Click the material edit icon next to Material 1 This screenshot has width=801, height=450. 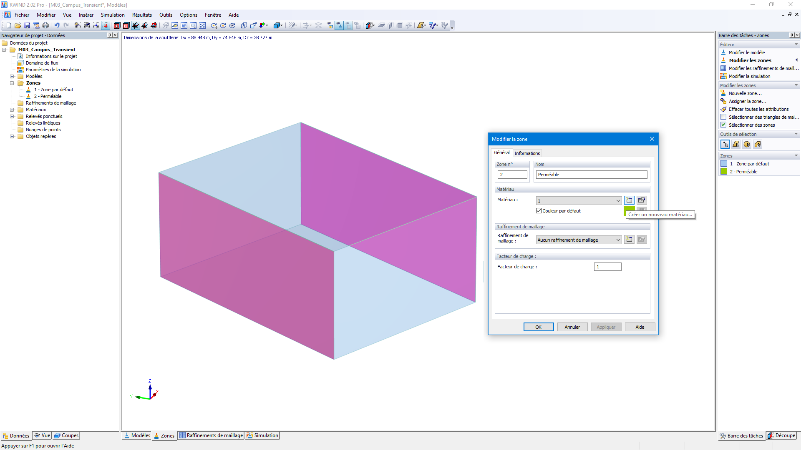tap(641, 200)
